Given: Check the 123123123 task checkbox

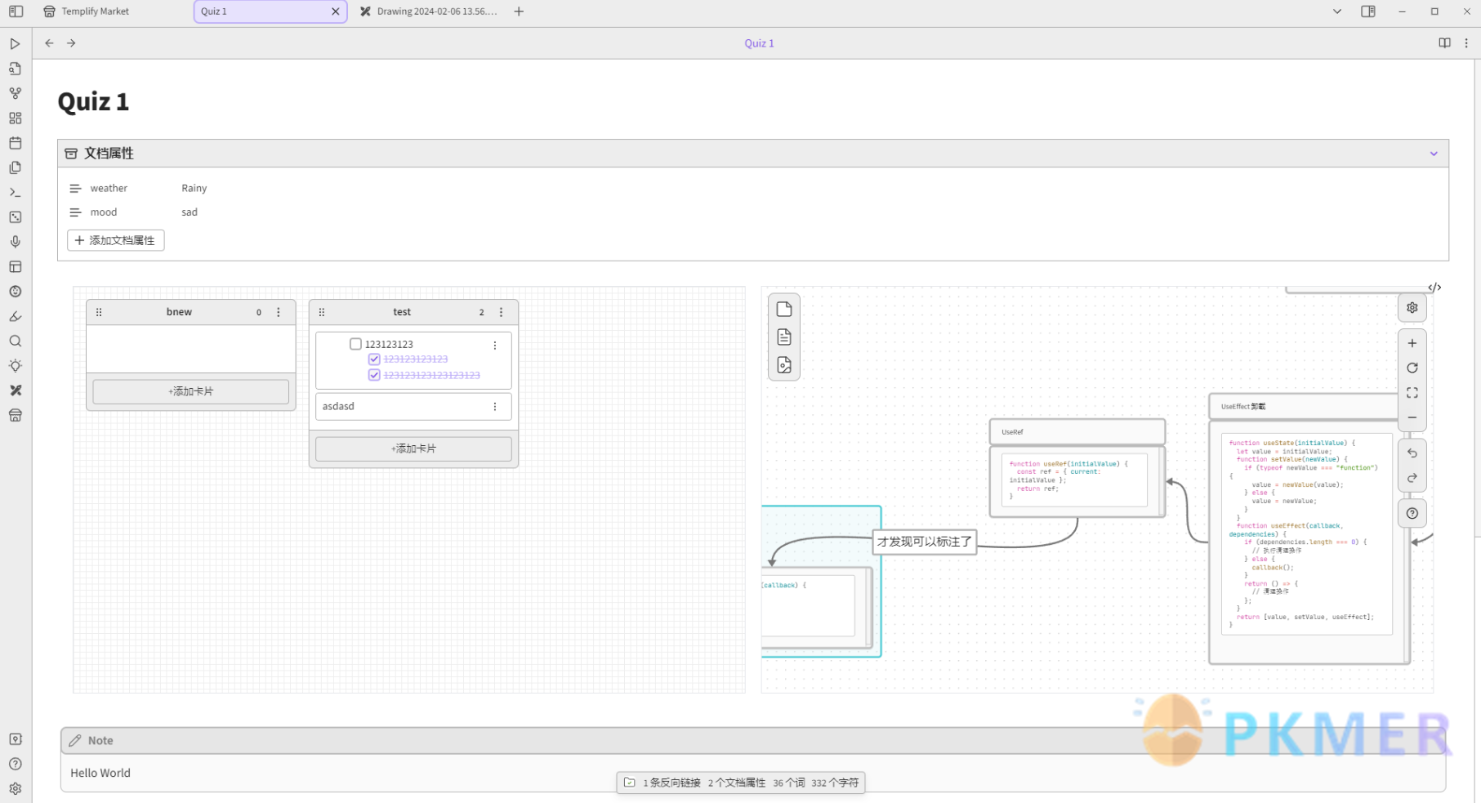Looking at the screenshot, I should coord(355,344).
